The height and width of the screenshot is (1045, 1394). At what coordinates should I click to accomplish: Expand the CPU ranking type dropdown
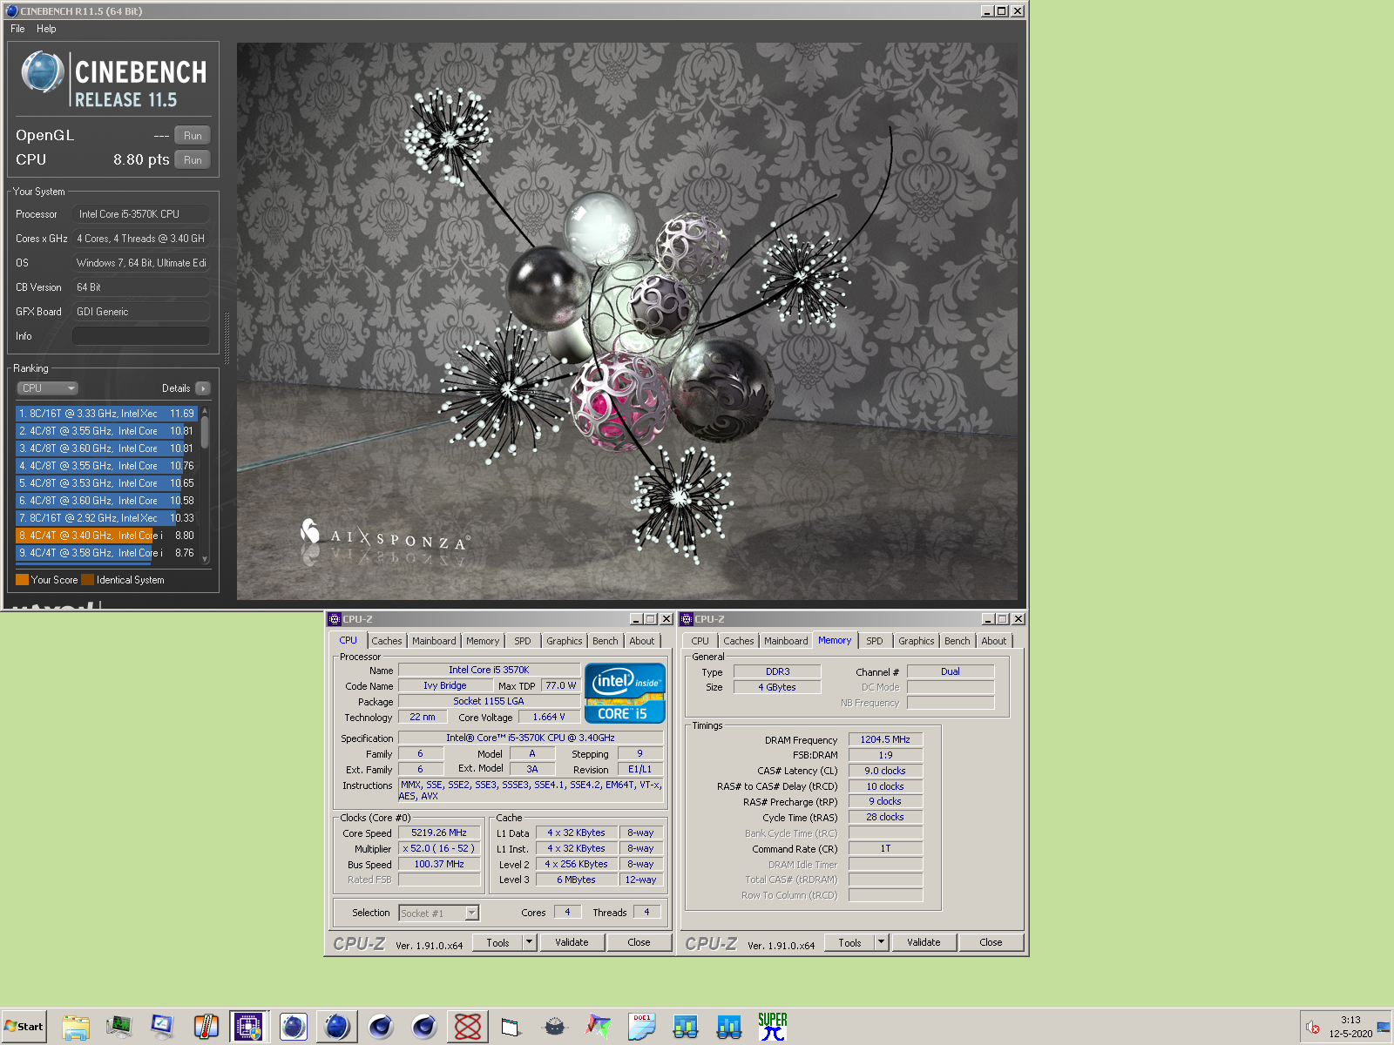48,388
